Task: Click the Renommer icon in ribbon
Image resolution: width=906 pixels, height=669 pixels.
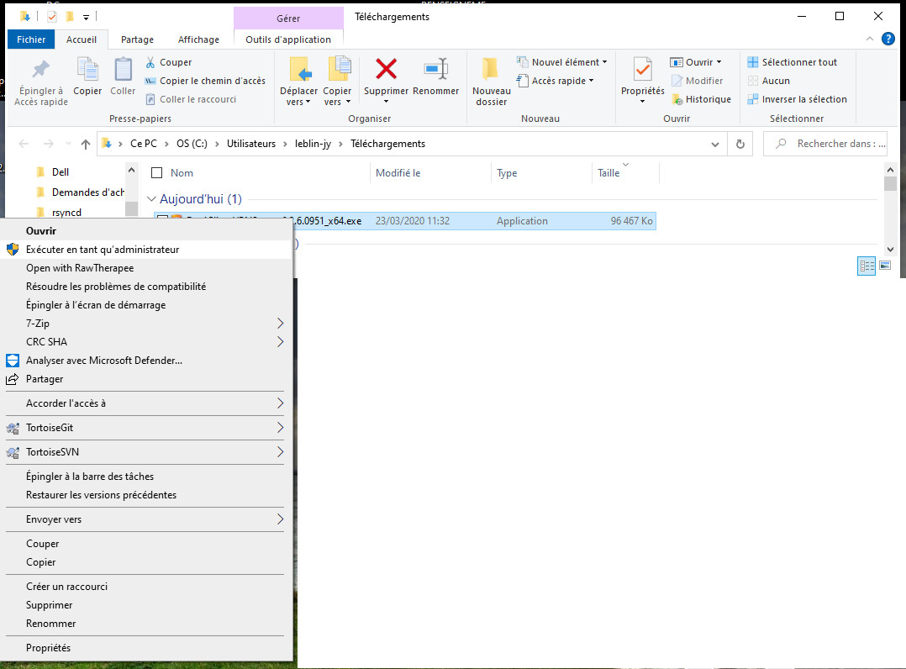Action: click(435, 69)
